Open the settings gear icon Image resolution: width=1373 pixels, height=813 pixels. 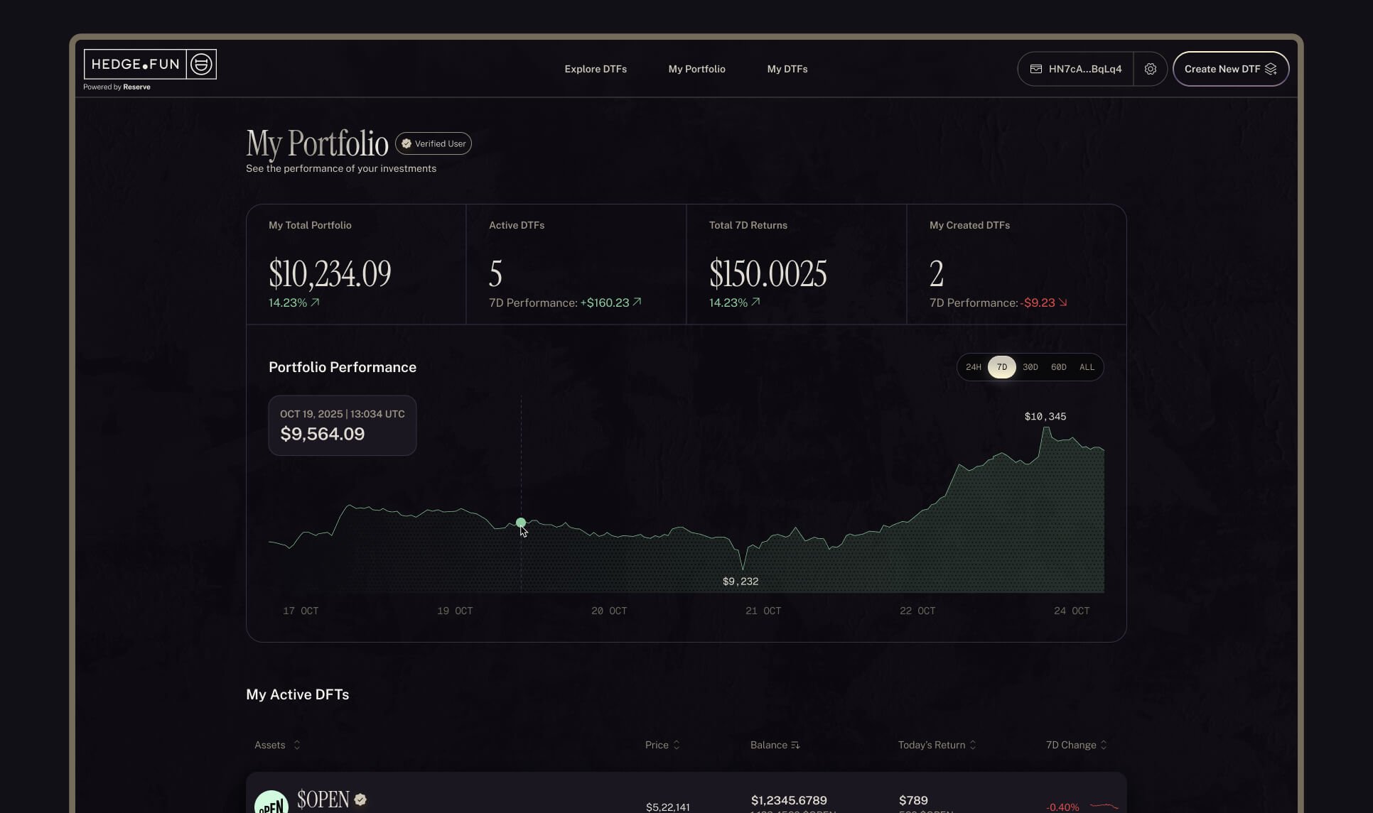(x=1150, y=69)
